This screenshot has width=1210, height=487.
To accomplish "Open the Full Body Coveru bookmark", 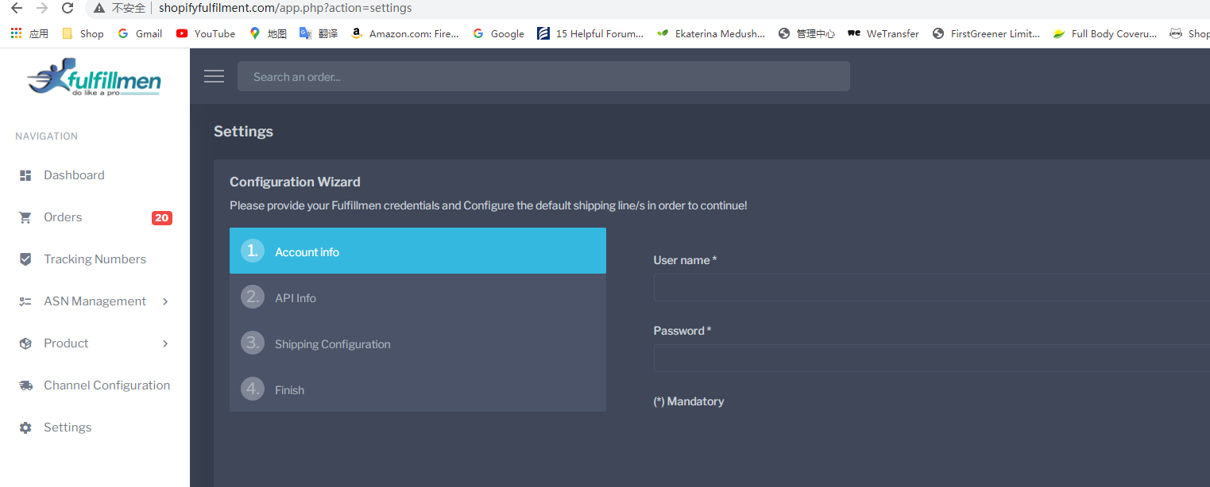I will (x=1105, y=33).
